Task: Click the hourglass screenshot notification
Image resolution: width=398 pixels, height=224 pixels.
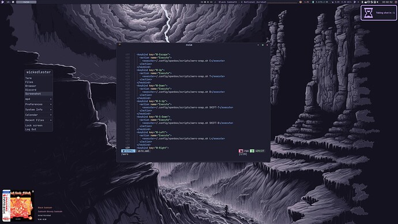Action: point(378,13)
